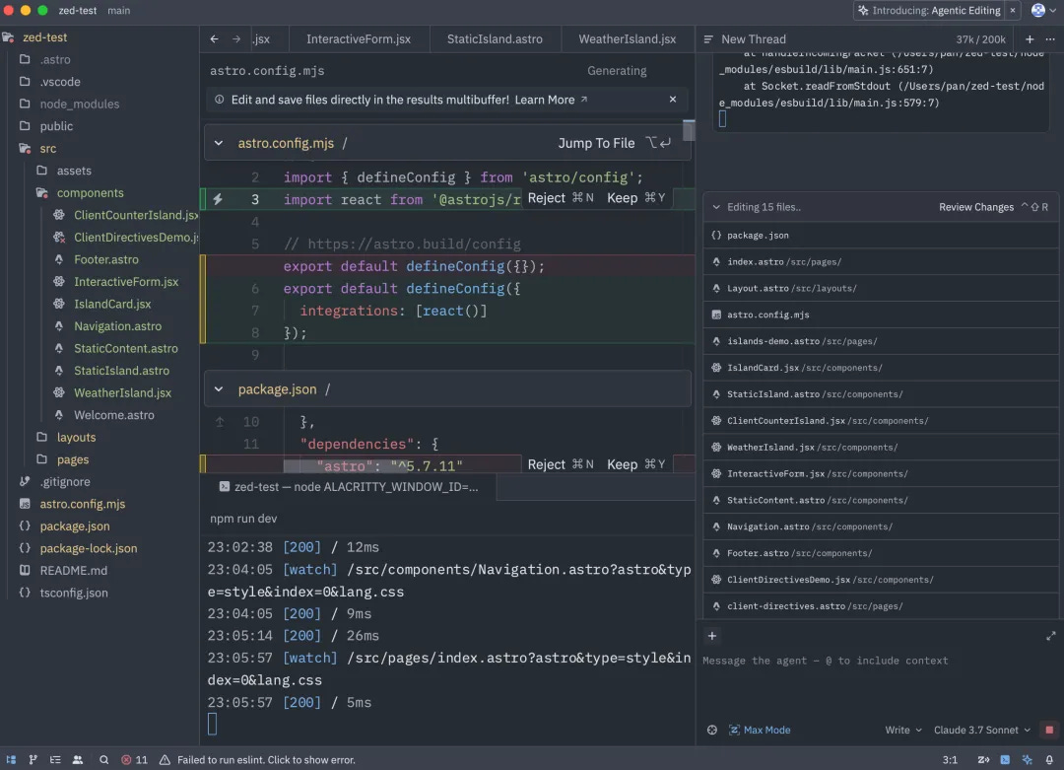Open the git branch panel icon in status bar

pyautogui.click(x=33, y=760)
